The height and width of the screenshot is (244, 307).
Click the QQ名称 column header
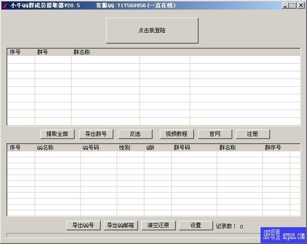coord(57,148)
